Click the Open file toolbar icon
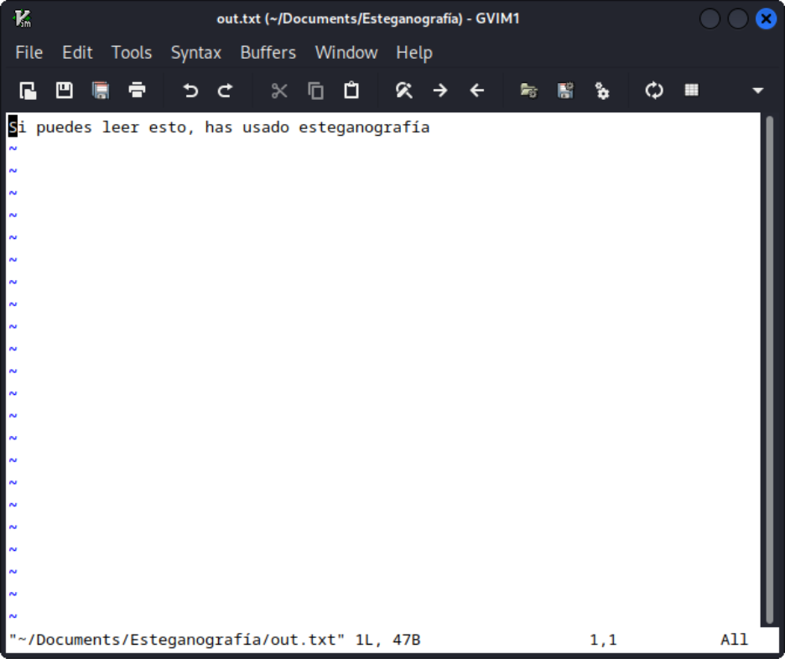Screen dimensions: 785x659 [29, 91]
